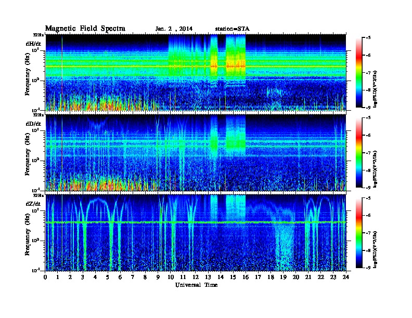Click hour 20 on the time axis

pyautogui.click(x=295, y=277)
